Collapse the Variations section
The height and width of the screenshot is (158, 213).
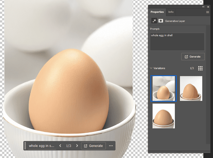[151, 68]
